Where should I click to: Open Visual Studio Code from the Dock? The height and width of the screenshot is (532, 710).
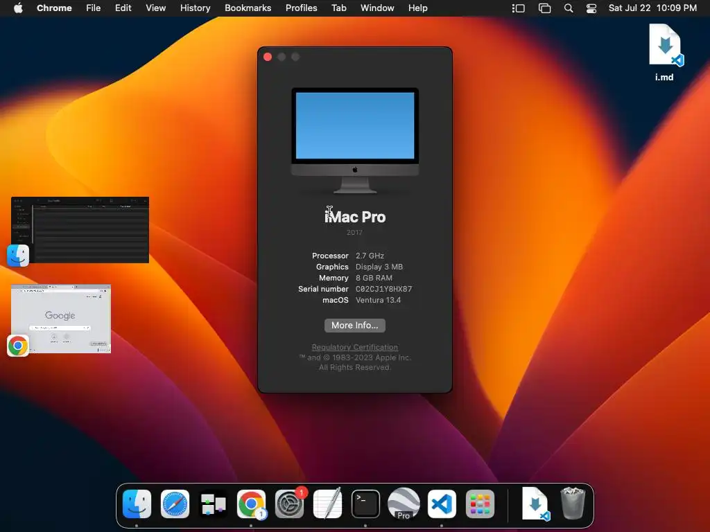pos(442,504)
